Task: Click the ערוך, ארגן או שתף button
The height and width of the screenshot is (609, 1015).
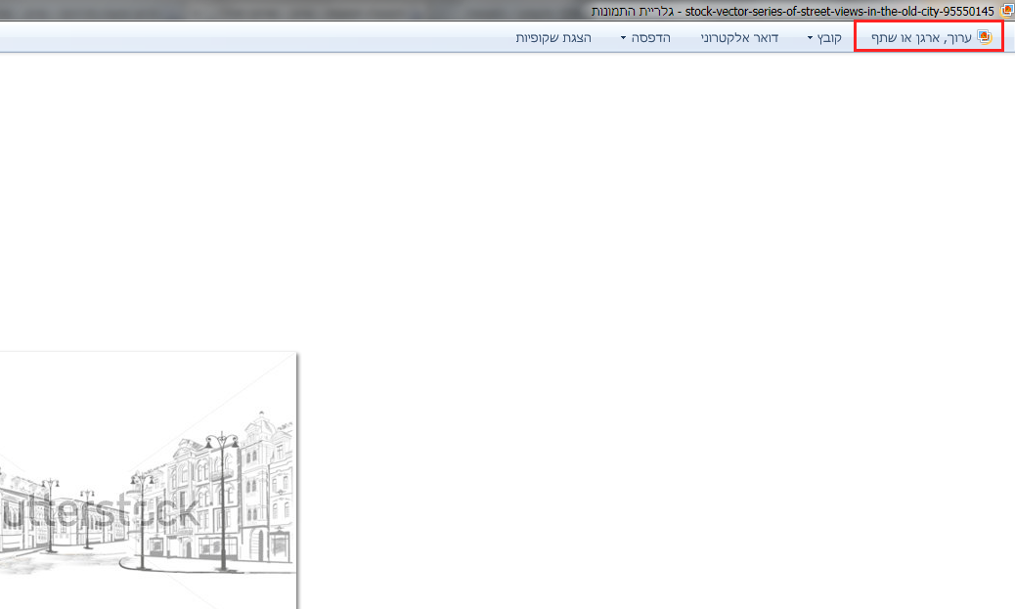Action: click(x=929, y=37)
